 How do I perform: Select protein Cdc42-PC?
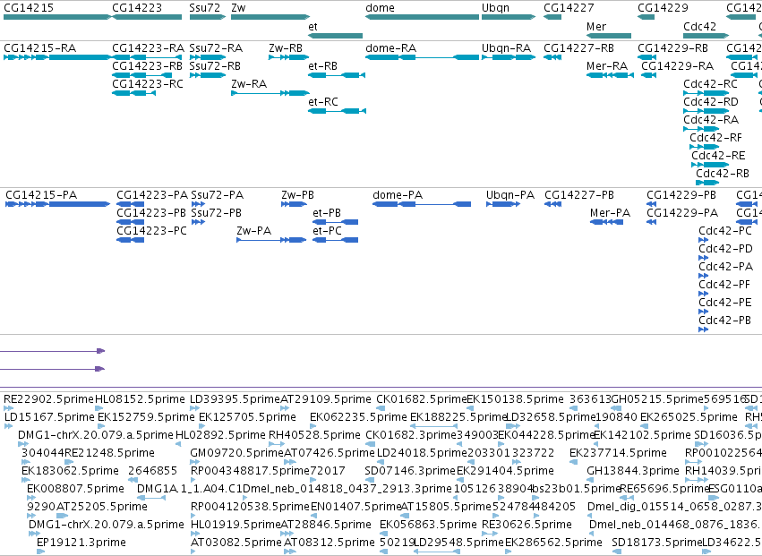coord(703,240)
